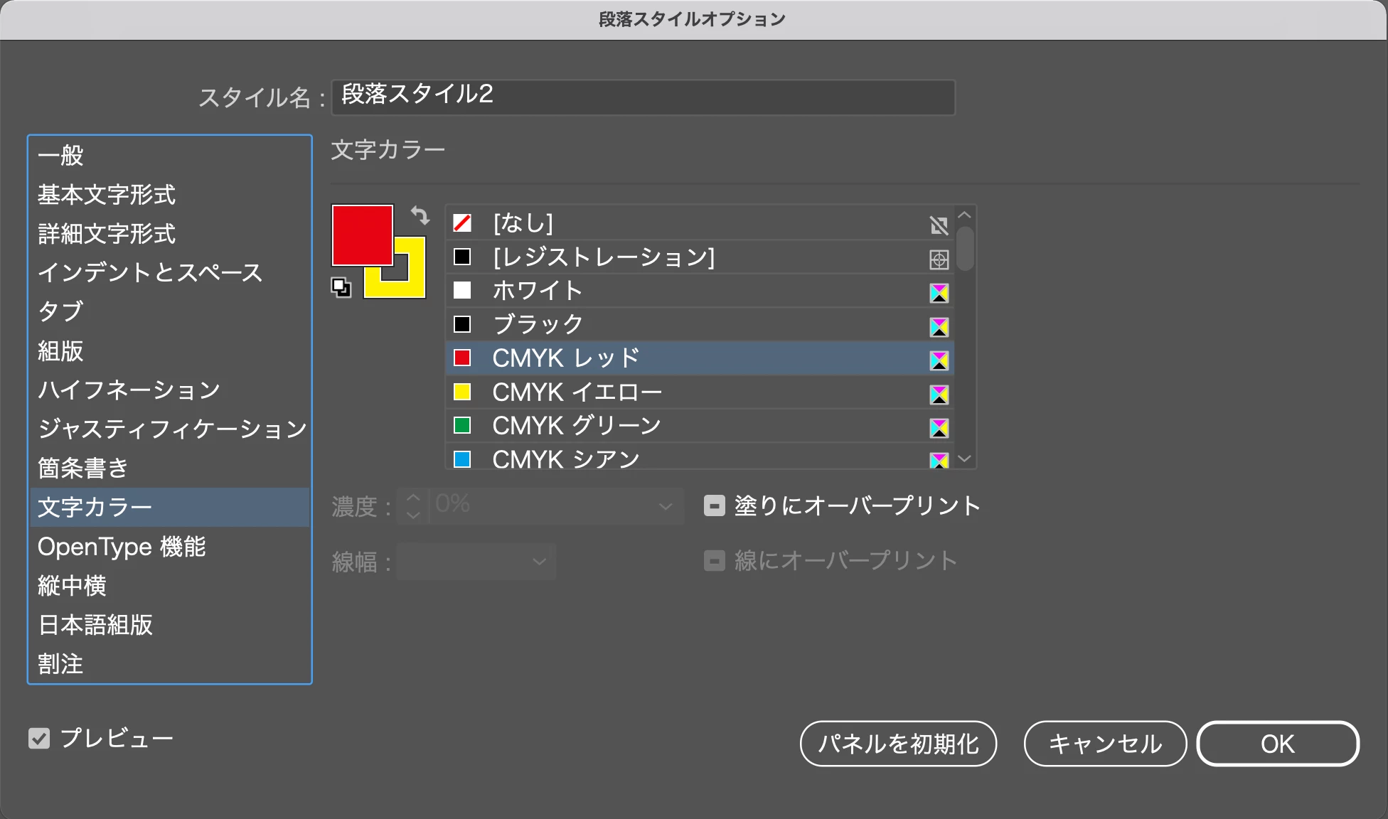Toggle 塗りにオーバープリント checkbox

click(714, 505)
